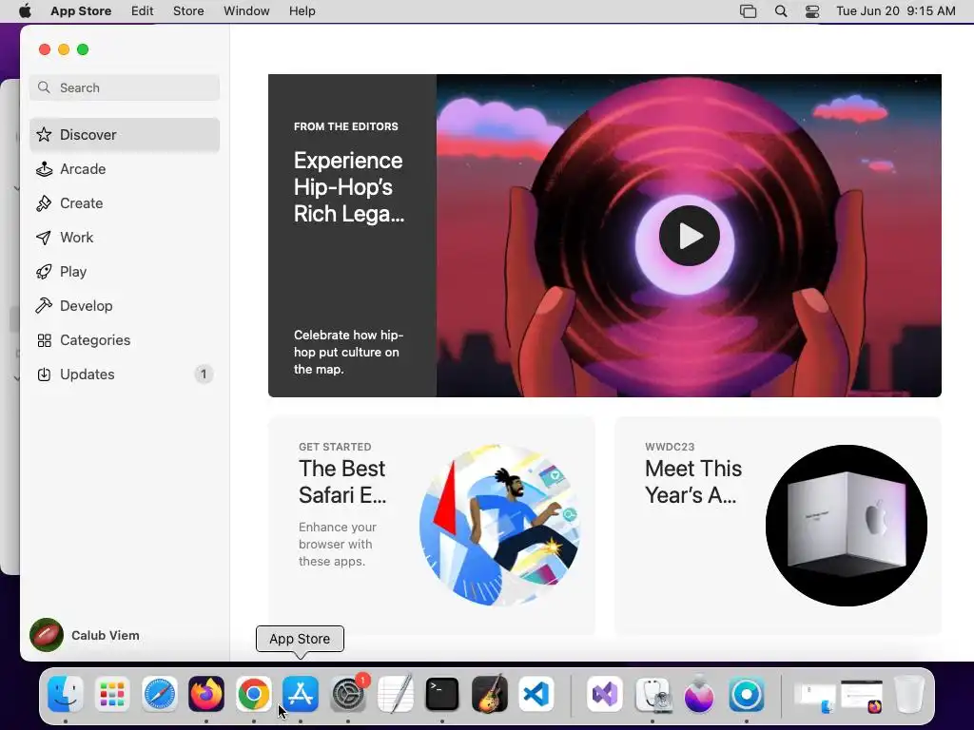The image size is (974, 730).
Task: Open the Discover section in the sidebar
Action: click(125, 135)
